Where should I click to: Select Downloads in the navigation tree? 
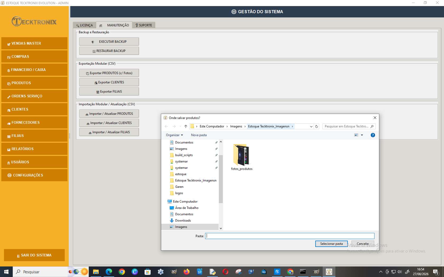[x=183, y=221]
